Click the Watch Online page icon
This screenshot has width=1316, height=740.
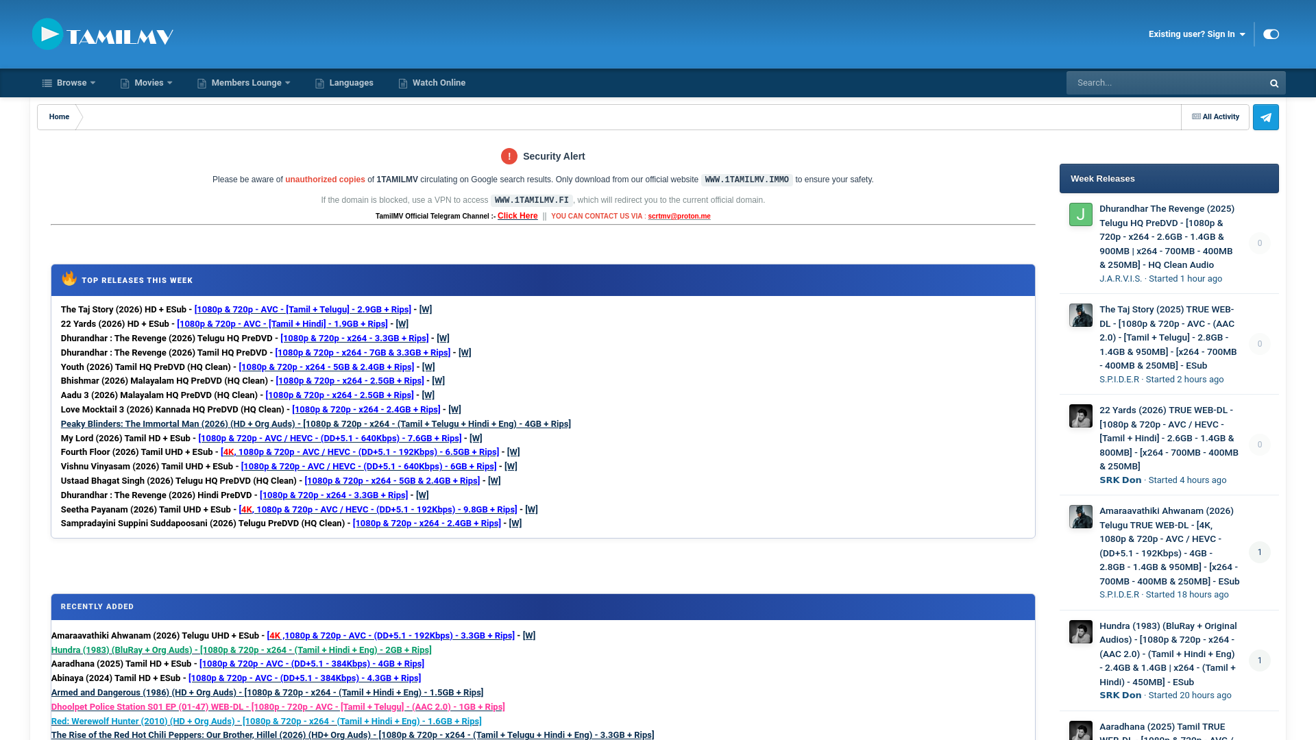pyautogui.click(x=403, y=84)
